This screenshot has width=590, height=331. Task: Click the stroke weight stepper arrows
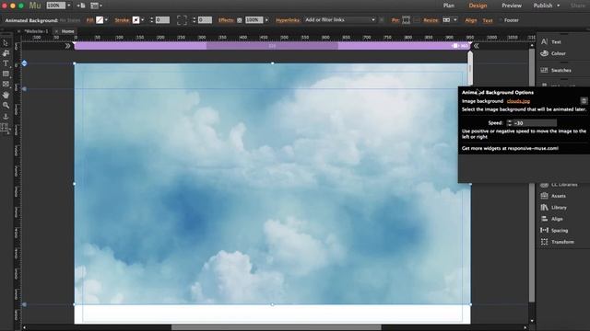[151, 20]
